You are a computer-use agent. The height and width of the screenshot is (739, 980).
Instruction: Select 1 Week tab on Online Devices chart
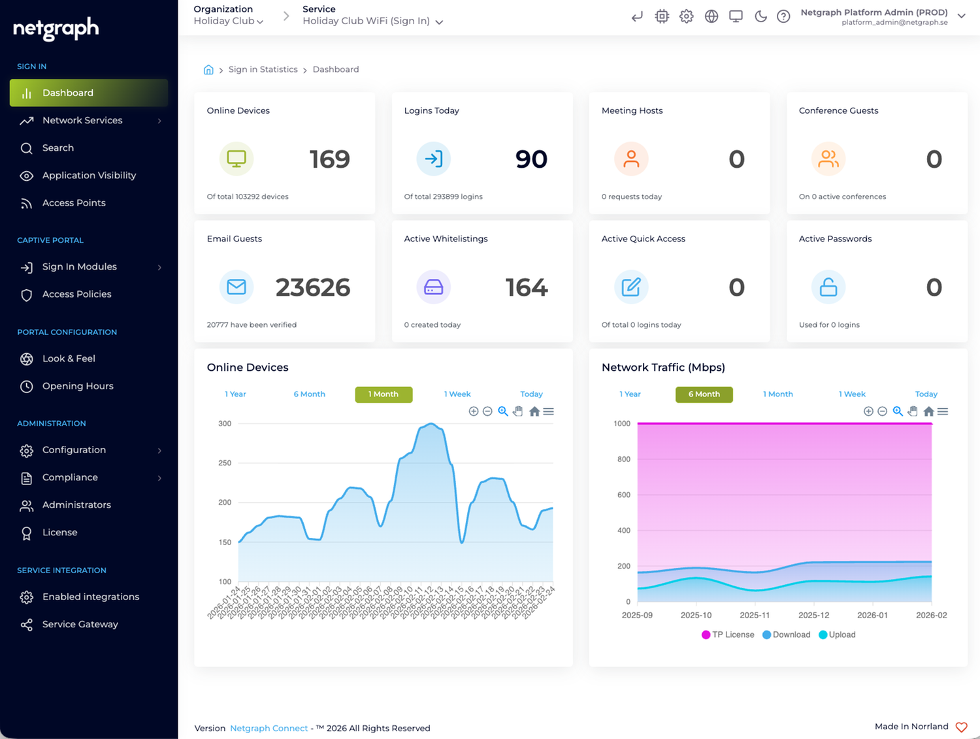click(457, 394)
